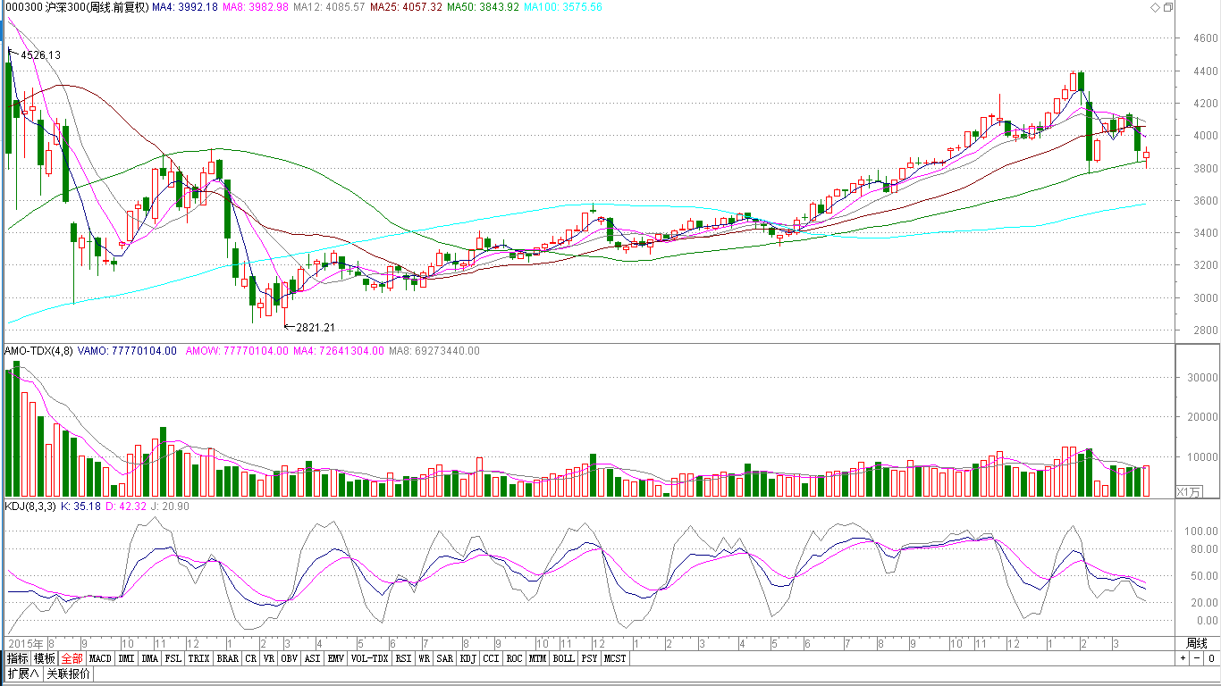
Task: Click the 30000 volume axis label
Action: (x=1203, y=377)
